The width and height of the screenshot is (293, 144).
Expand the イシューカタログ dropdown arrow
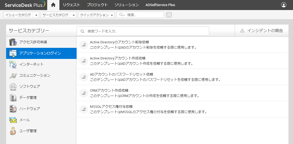click(x=36, y=15)
